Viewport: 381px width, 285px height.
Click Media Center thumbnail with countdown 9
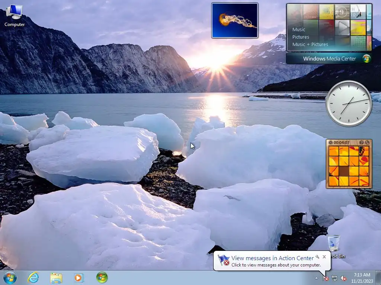342,12
